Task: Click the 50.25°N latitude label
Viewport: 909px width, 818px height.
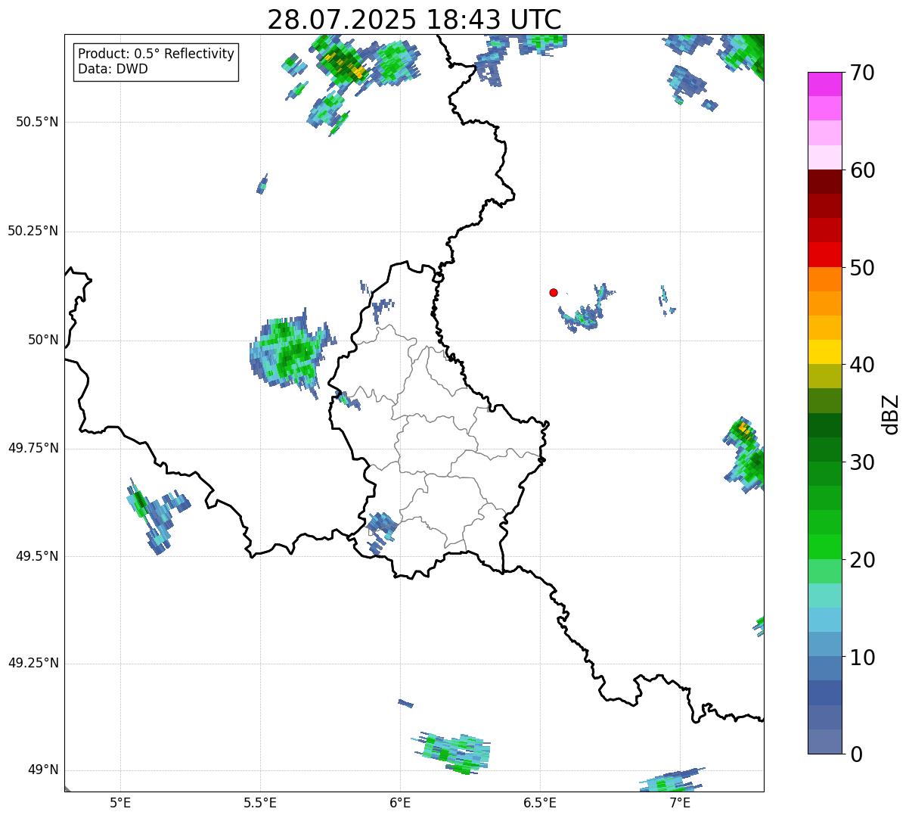Action: pyautogui.click(x=33, y=231)
